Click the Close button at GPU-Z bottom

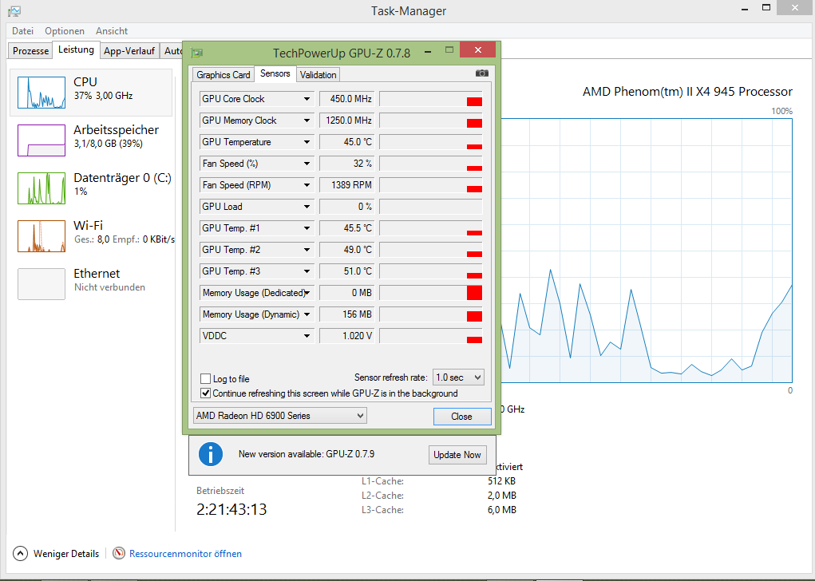point(462,417)
